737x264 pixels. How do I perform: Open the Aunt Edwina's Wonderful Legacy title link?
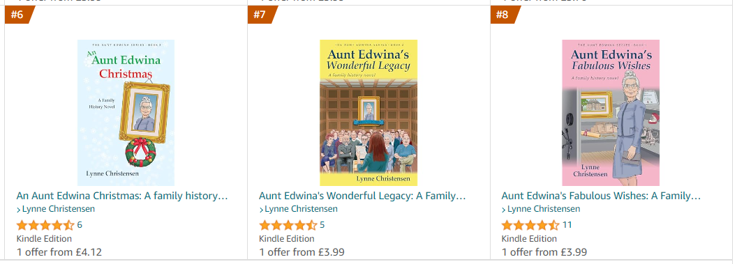pos(362,196)
